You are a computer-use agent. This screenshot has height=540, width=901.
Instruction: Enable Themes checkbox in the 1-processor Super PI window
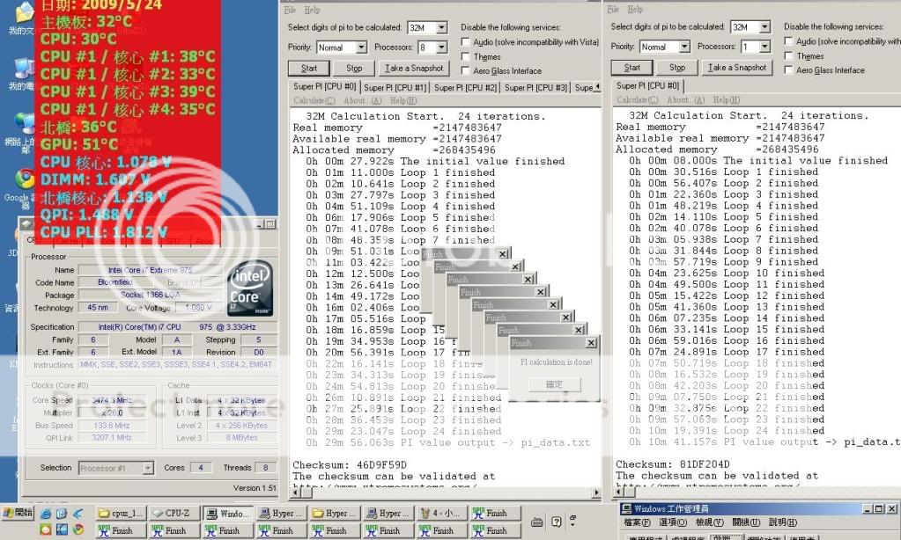click(x=788, y=55)
